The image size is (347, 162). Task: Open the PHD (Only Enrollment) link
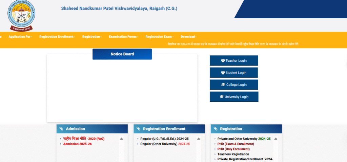point(233,149)
